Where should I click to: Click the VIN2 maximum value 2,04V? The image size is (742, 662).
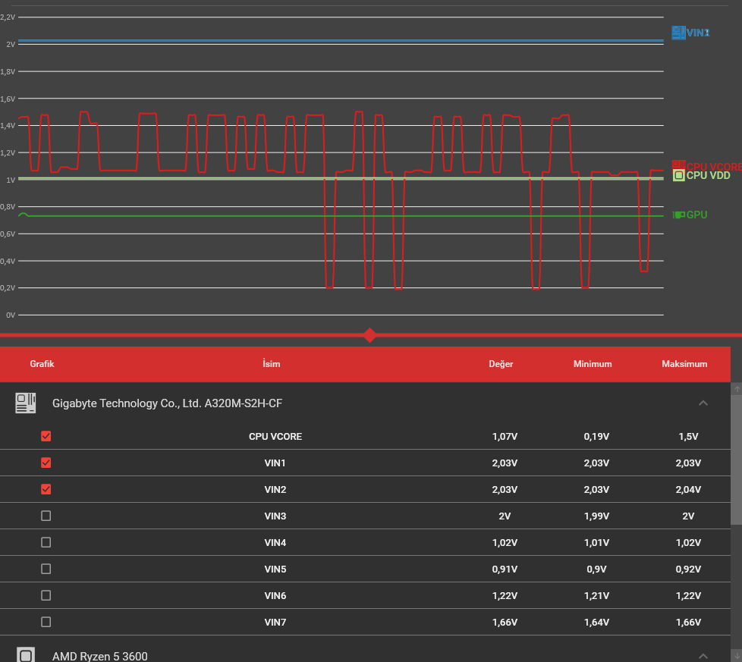(x=688, y=489)
